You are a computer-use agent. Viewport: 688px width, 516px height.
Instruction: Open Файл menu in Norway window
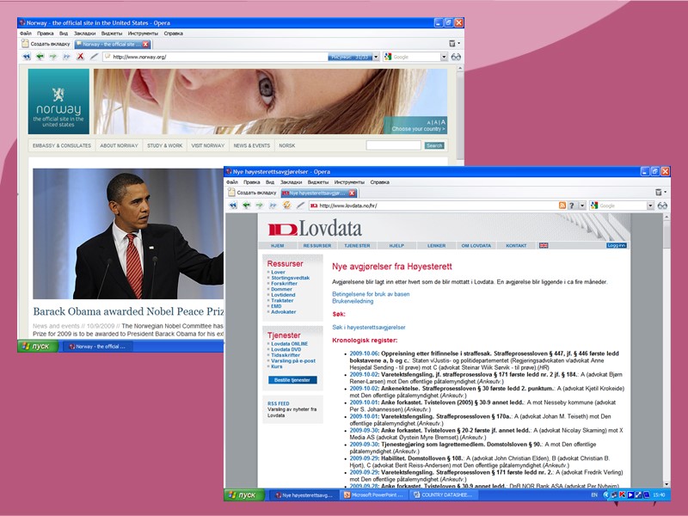26,34
